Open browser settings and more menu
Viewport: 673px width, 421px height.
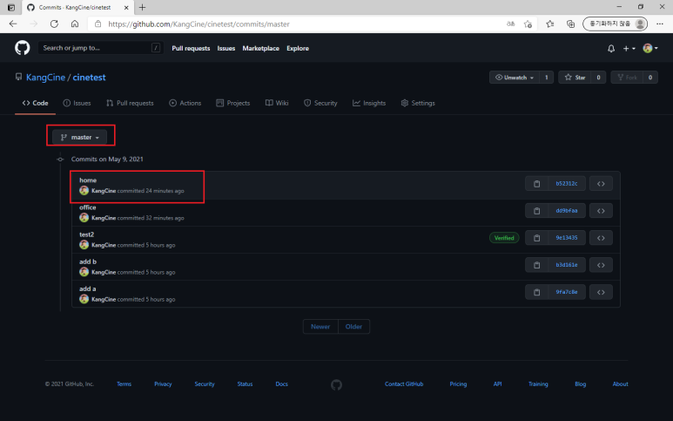click(660, 24)
